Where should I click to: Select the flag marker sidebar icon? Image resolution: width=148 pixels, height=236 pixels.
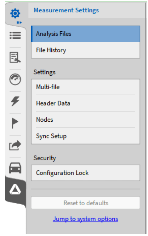point(15,123)
